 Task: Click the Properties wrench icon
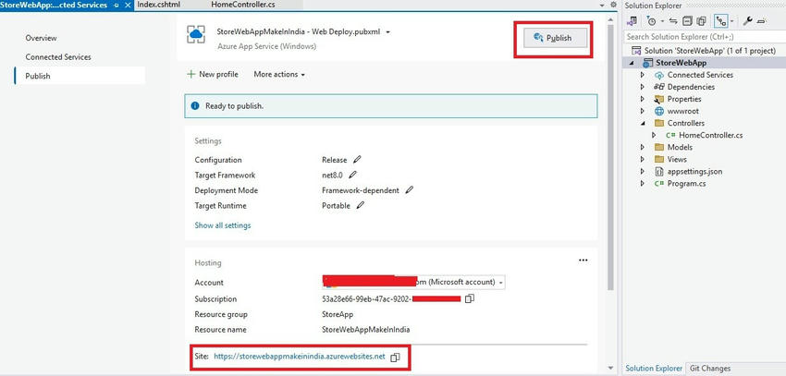(747, 21)
